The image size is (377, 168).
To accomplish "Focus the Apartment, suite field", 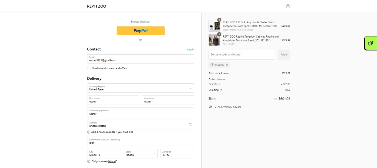I will coord(140,142).
